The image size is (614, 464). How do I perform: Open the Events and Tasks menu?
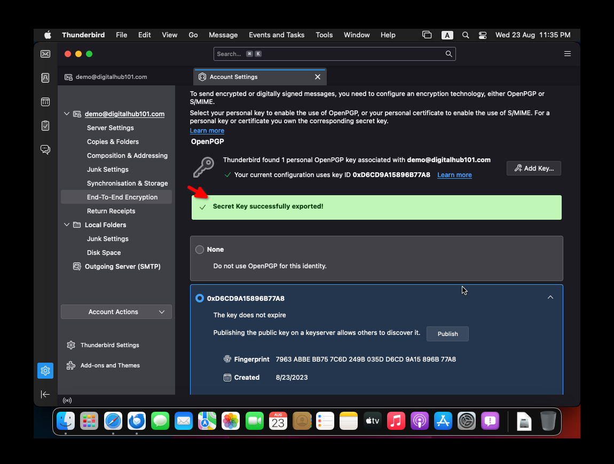pos(277,35)
